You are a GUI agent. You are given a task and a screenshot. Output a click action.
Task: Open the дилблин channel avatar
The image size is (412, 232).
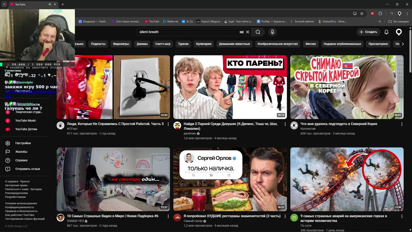(177, 126)
